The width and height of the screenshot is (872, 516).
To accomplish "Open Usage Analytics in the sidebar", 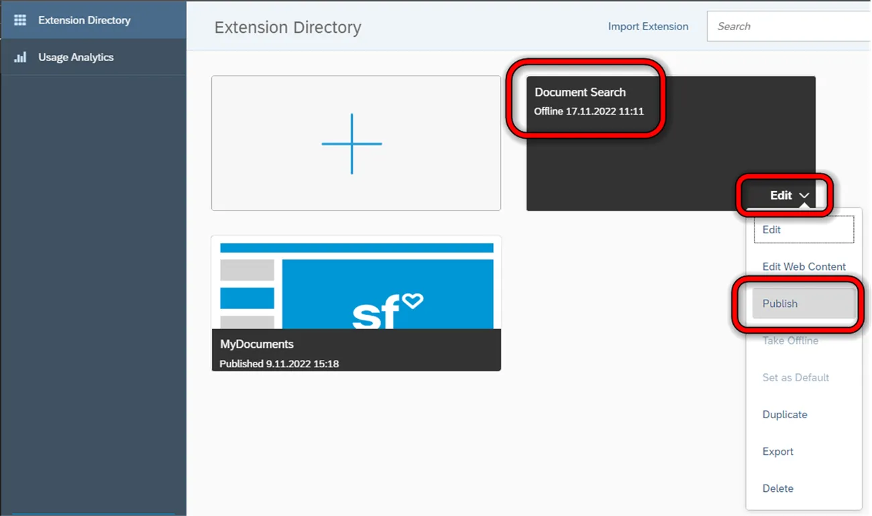I will coord(93,57).
